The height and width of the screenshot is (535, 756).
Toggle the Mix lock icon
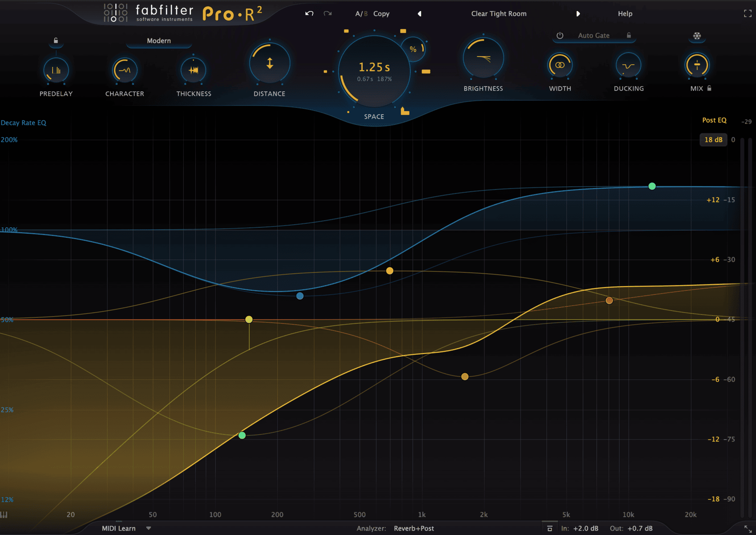709,88
